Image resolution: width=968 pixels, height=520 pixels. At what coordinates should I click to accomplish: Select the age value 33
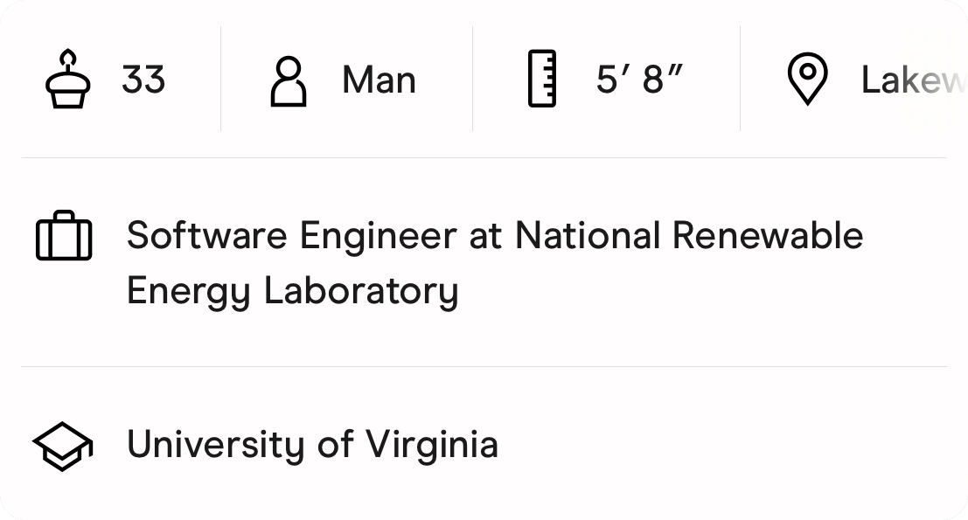[143, 80]
